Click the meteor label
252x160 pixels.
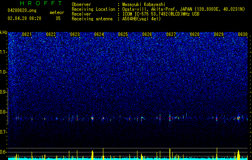57,12
